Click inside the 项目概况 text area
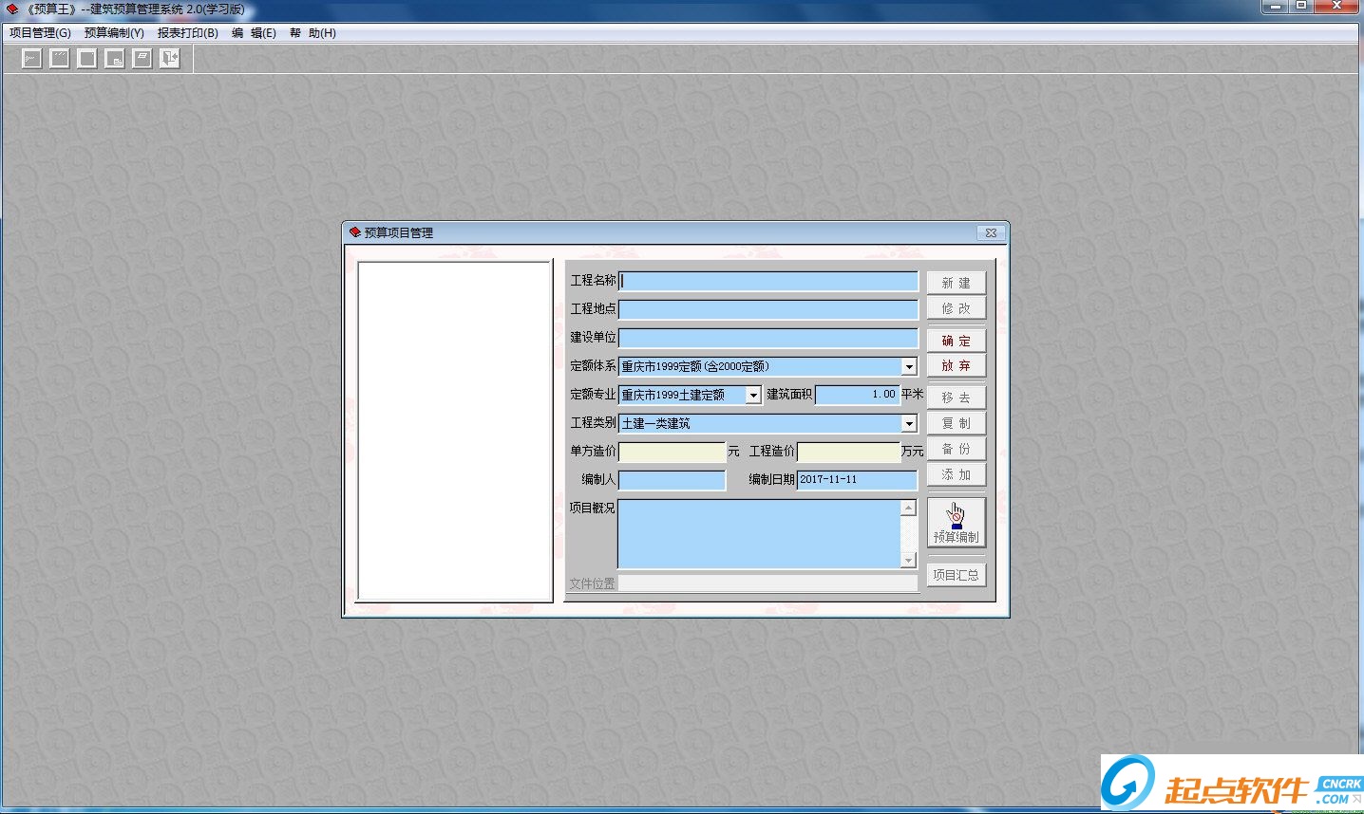 click(x=759, y=534)
